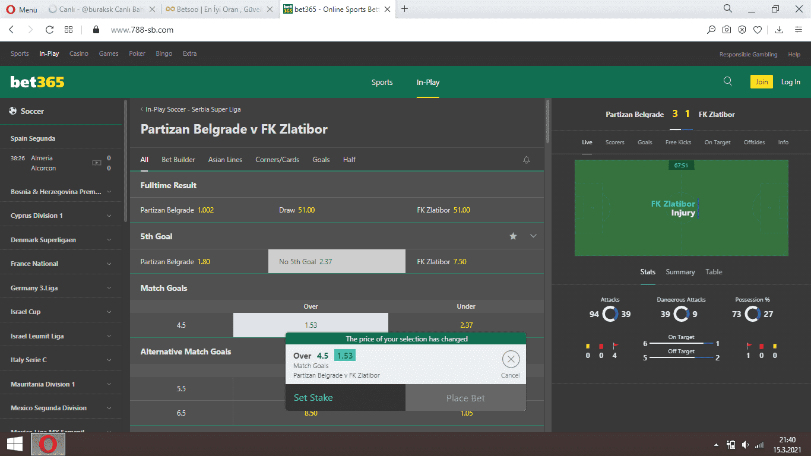
Task: Click the market list vertical scrollbar
Action: point(547,122)
